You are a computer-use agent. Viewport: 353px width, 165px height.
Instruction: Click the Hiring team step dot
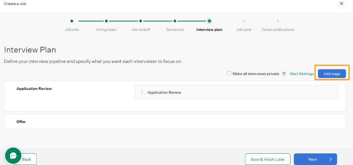106,21
